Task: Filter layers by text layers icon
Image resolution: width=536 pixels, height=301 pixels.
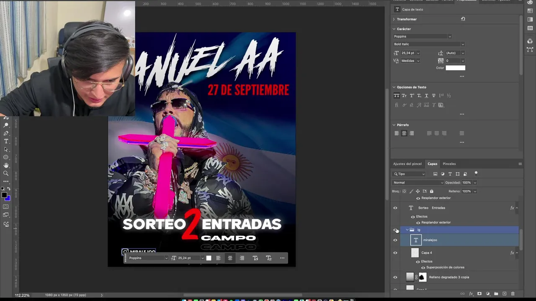Action: tap(450, 174)
